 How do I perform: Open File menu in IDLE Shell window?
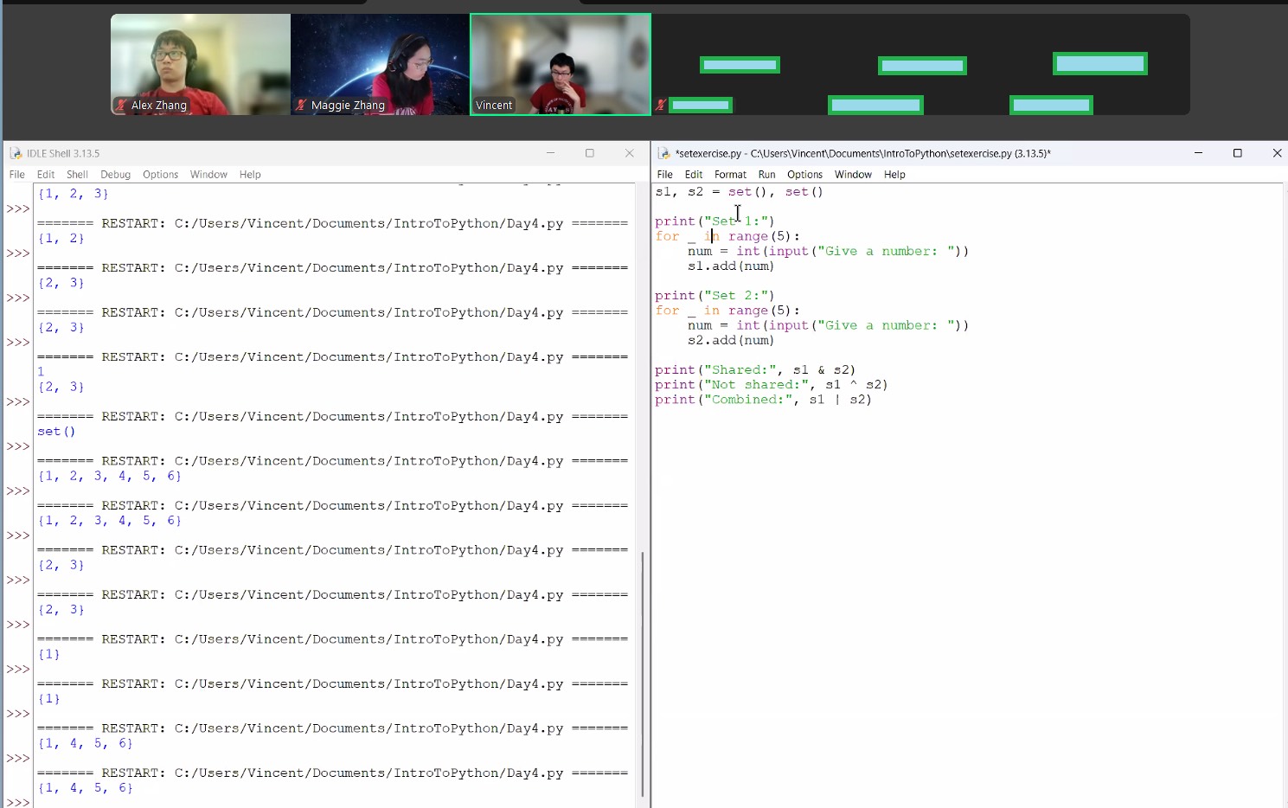17,175
